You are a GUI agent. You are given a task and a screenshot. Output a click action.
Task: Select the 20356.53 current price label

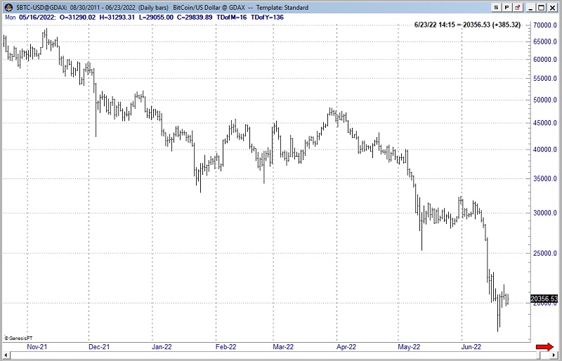(x=544, y=299)
